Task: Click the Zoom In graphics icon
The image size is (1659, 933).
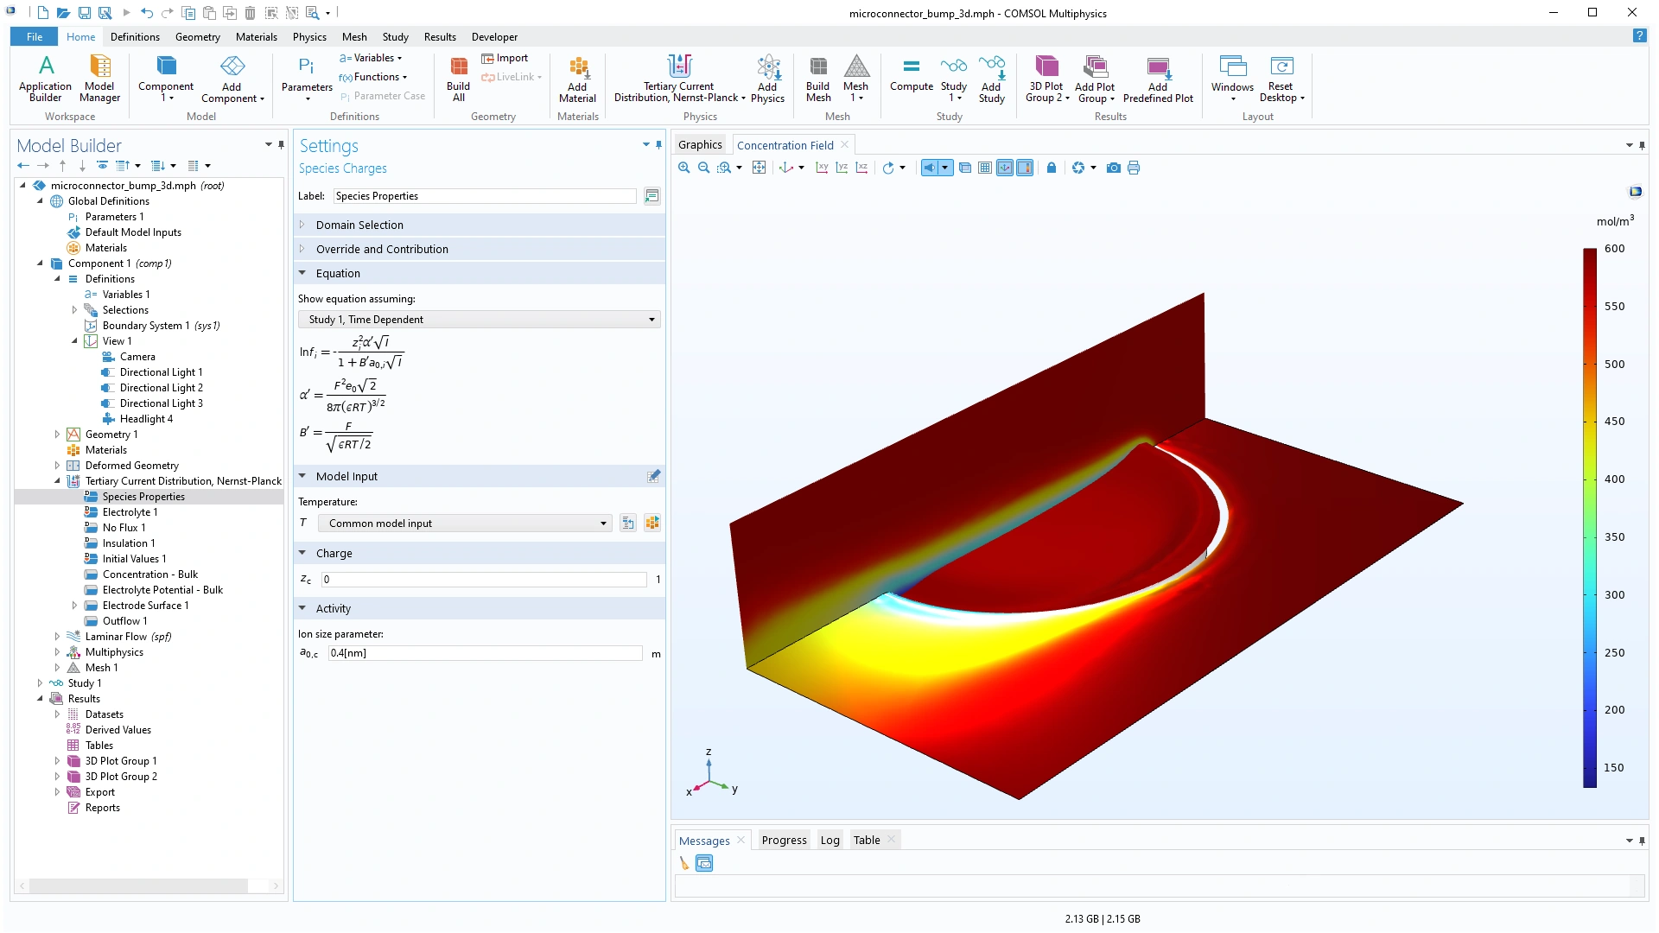Action: pos(683,168)
